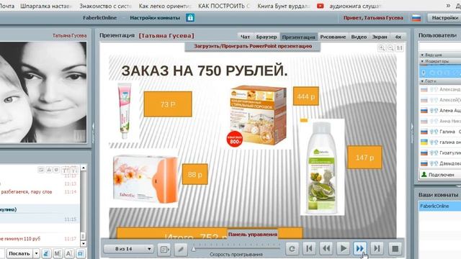
Task: Click the webcam image of Татьяна Гусева
Action: pyautogui.click(x=43, y=92)
